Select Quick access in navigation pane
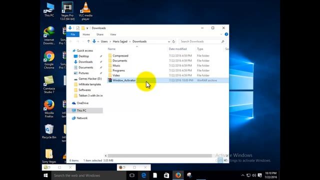This screenshot has height=180, width=320. click(84, 50)
